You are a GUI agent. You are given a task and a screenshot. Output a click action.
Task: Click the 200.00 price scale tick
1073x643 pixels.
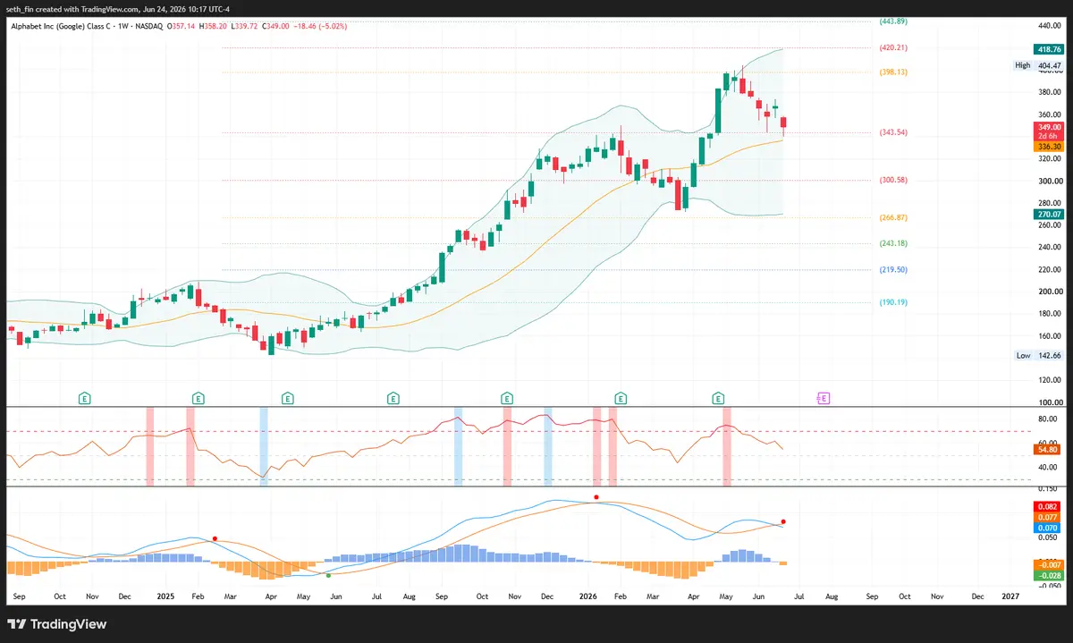click(1049, 292)
